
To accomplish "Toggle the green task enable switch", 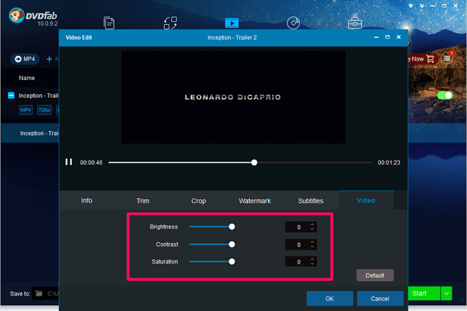I will click(445, 95).
